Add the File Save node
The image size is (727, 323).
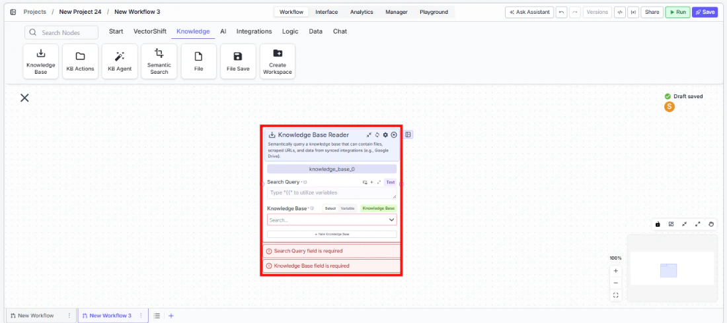point(238,61)
